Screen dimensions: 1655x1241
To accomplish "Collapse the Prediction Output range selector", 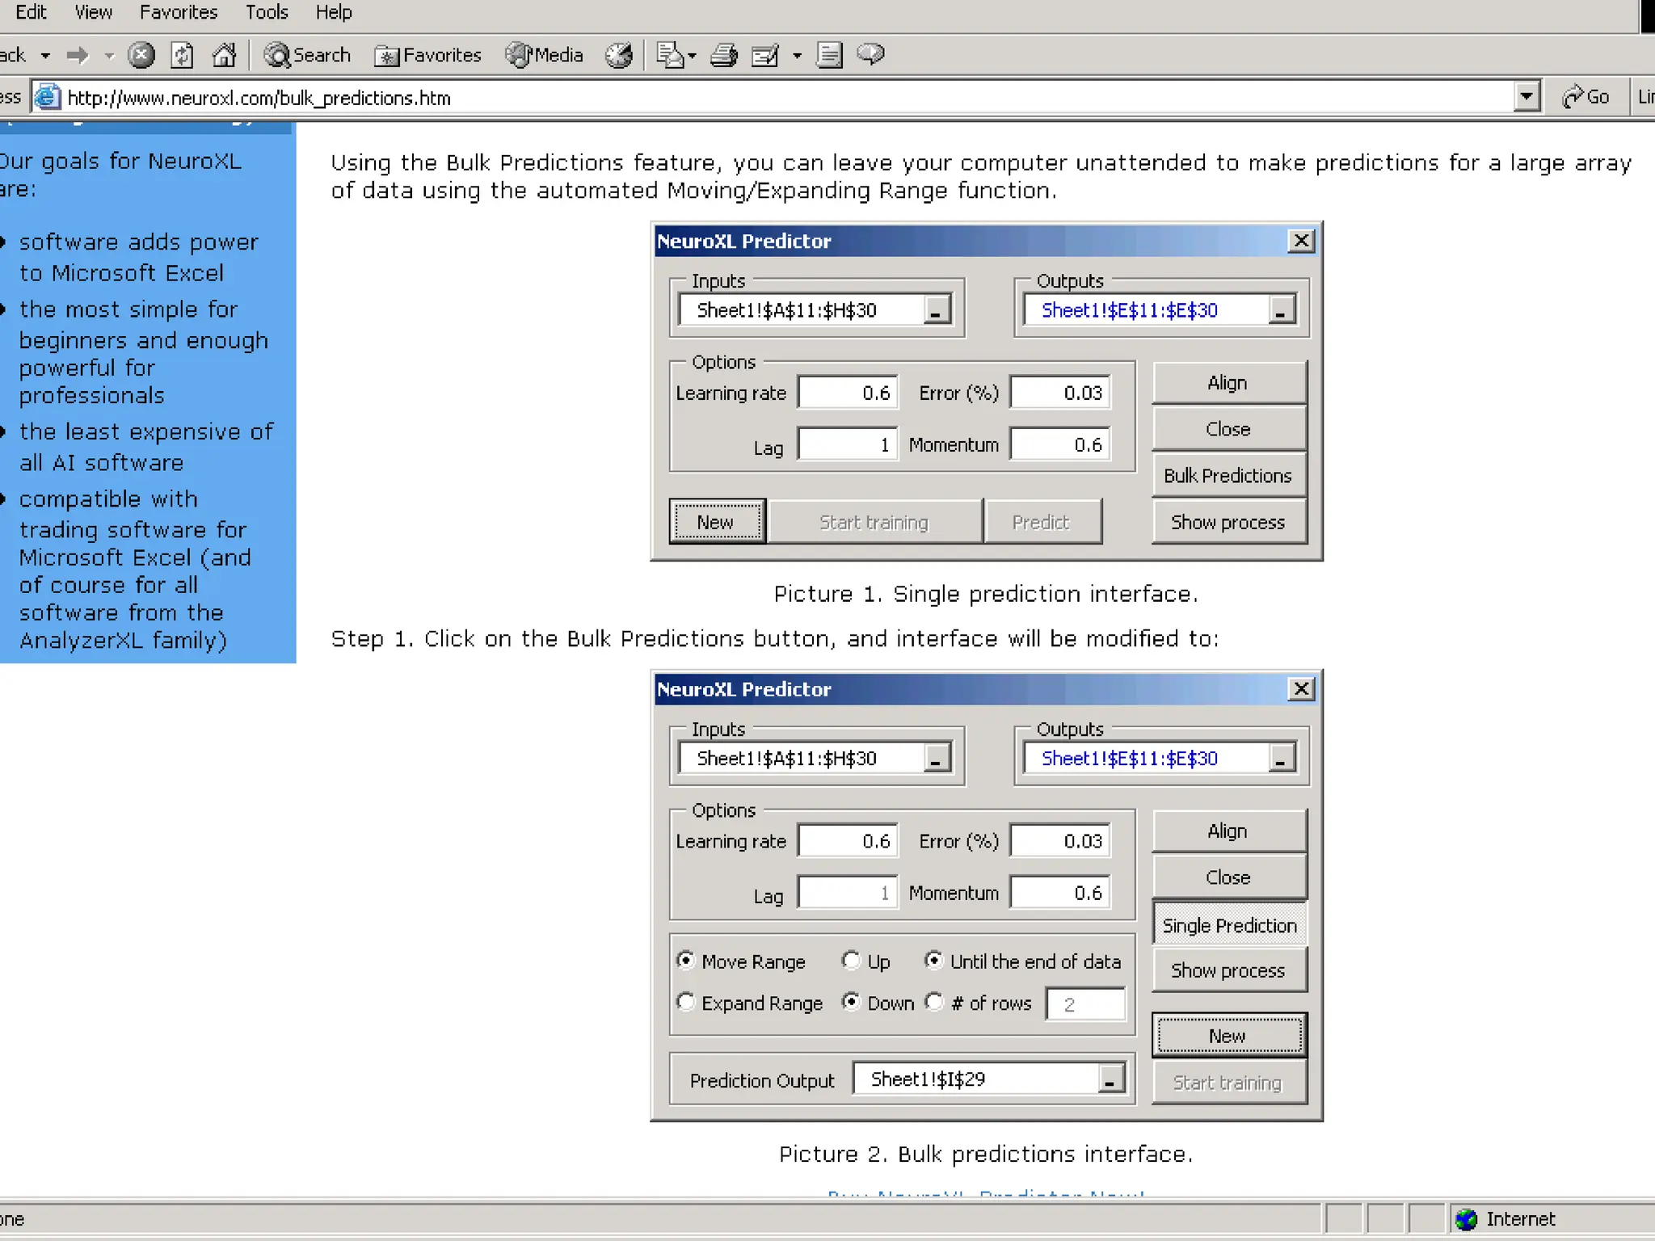I will click(1111, 1079).
